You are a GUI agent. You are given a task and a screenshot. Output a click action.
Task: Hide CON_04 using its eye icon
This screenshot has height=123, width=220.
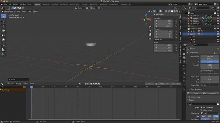pyautogui.click(x=218, y=21)
